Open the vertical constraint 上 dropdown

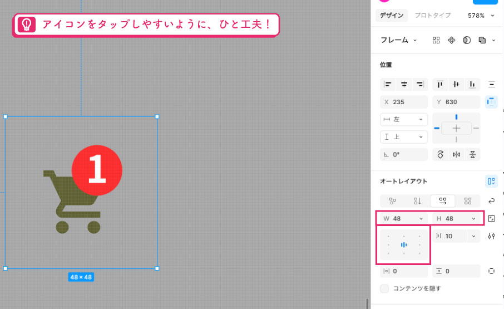click(x=404, y=136)
